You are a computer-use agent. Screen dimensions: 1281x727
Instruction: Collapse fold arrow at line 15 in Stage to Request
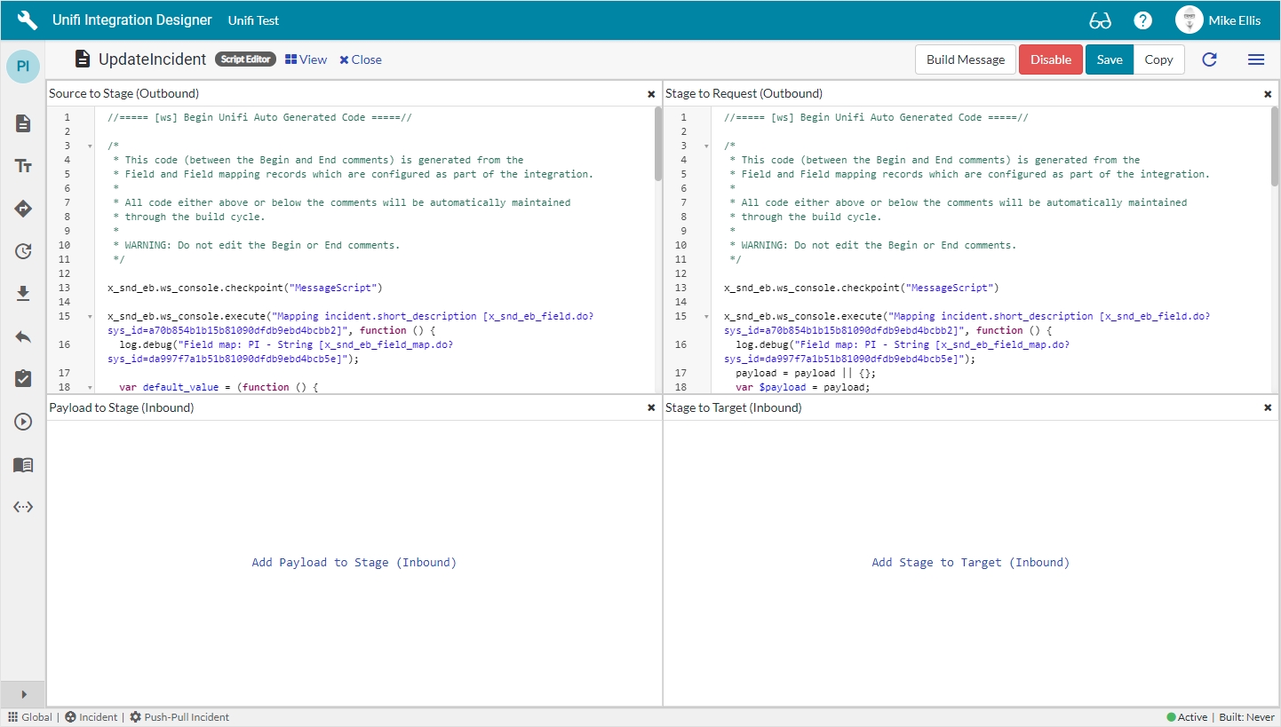pyautogui.click(x=706, y=316)
